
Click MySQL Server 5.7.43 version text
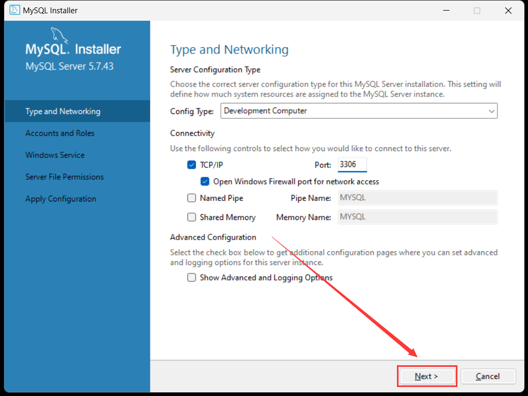coord(70,66)
